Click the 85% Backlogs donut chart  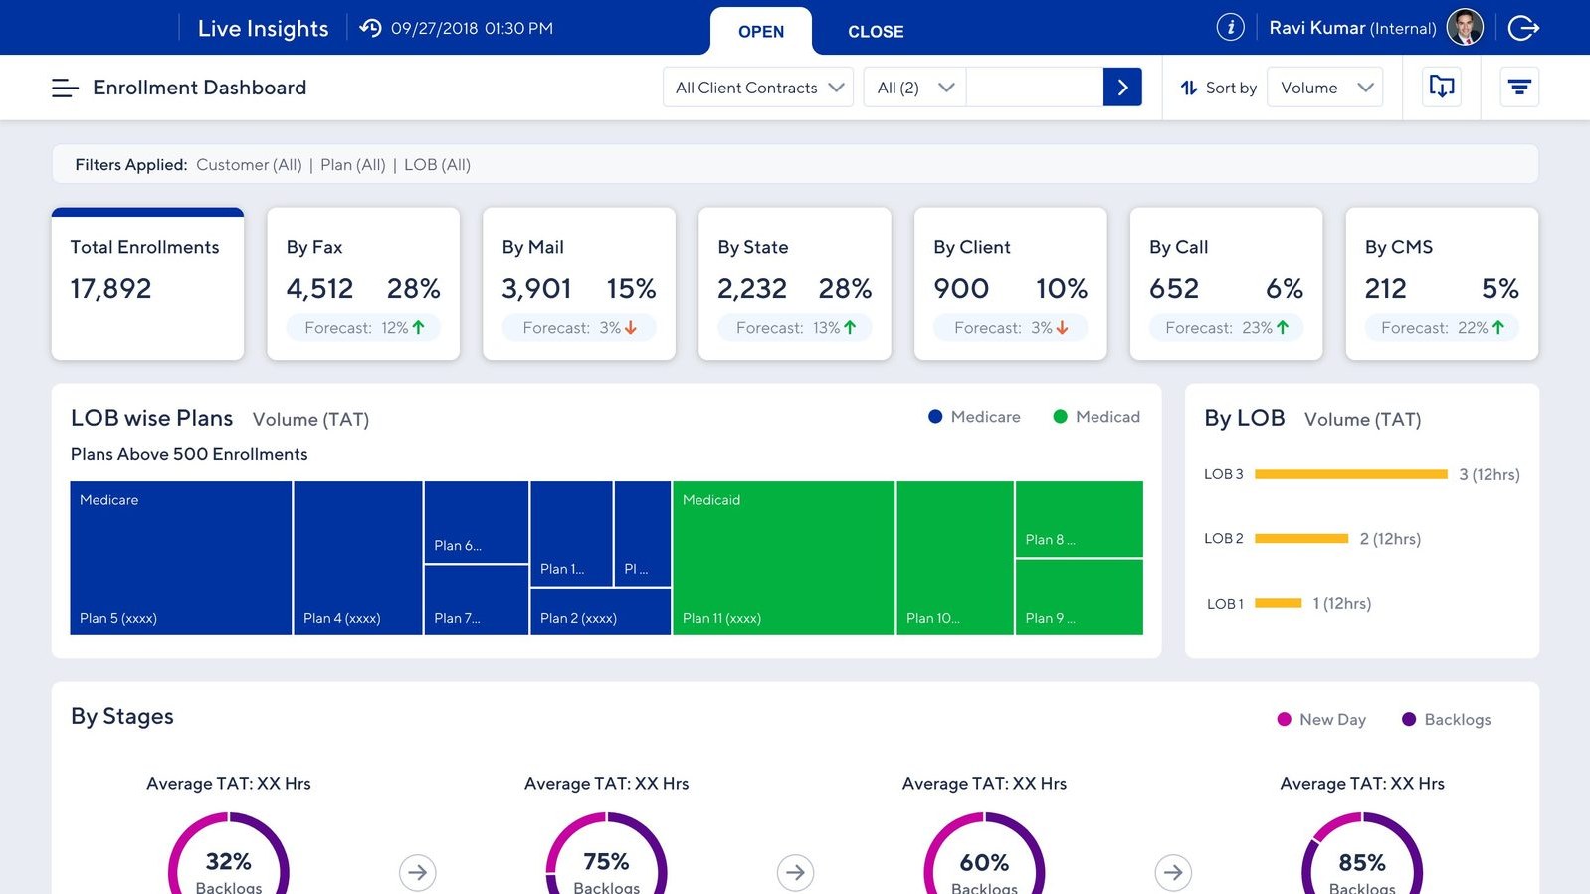click(1362, 855)
